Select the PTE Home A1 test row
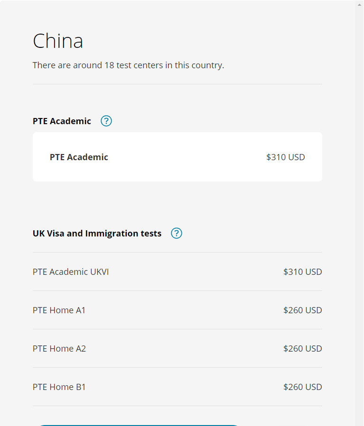The height and width of the screenshot is (426, 364). pos(177,310)
